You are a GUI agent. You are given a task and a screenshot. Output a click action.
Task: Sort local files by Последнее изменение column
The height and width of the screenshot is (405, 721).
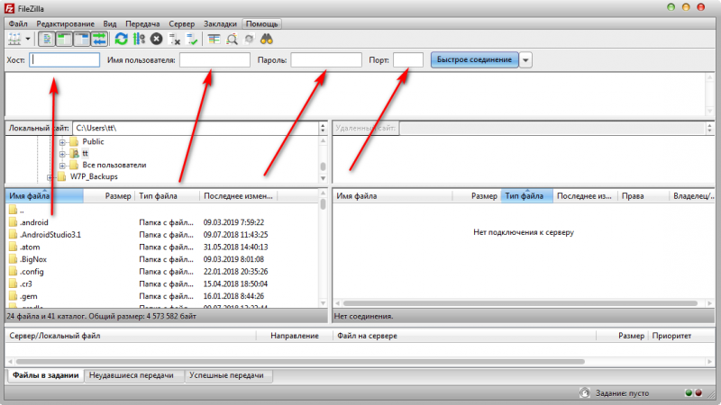tap(239, 196)
